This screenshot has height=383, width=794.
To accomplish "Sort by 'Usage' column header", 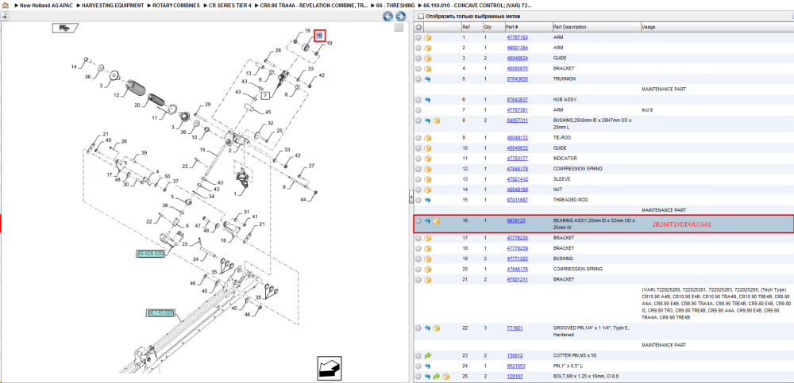I will [x=649, y=27].
